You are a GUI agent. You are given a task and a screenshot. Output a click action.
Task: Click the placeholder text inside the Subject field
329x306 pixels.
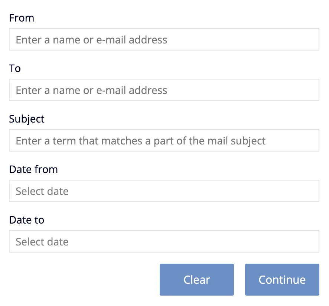[x=141, y=141]
